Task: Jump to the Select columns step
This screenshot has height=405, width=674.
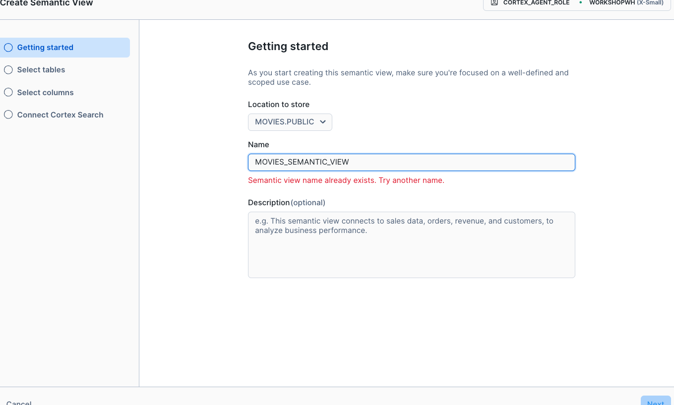Action: 45,93
